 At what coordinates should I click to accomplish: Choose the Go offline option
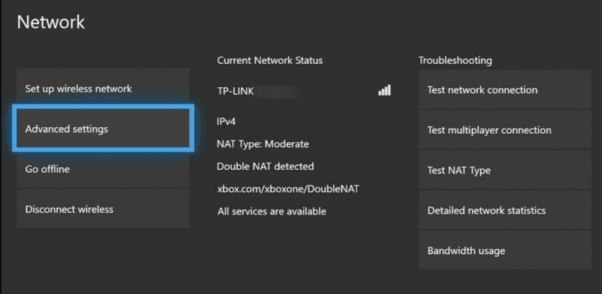pyautogui.click(x=103, y=169)
